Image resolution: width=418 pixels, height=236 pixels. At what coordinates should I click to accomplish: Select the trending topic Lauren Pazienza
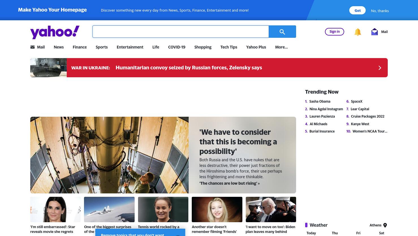point(322,116)
